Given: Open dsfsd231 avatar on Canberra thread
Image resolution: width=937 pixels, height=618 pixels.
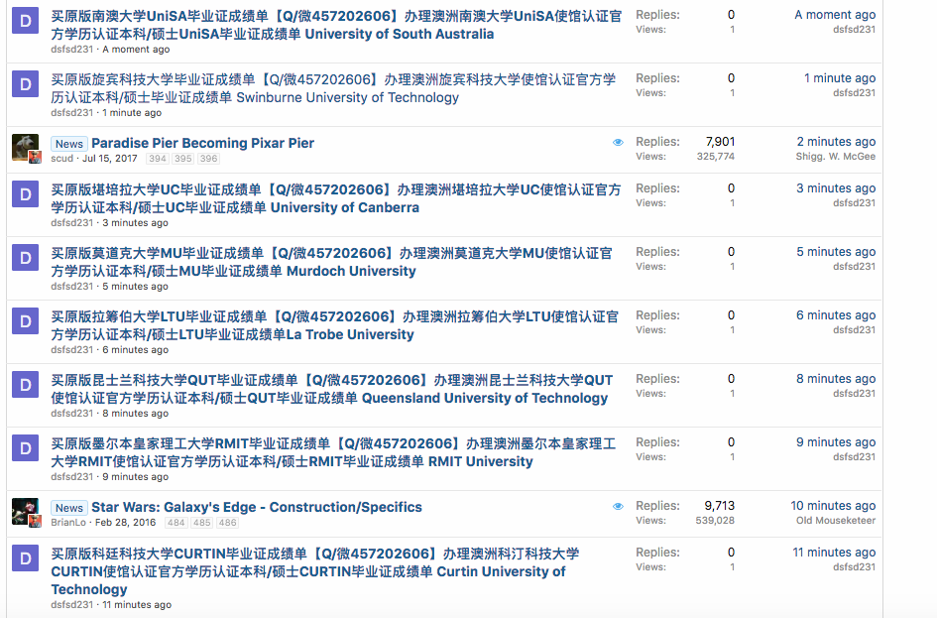Looking at the screenshot, I should tap(25, 194).
